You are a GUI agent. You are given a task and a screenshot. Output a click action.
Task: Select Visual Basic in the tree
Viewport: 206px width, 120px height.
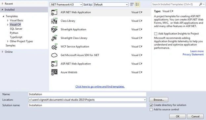coord(17,20)
